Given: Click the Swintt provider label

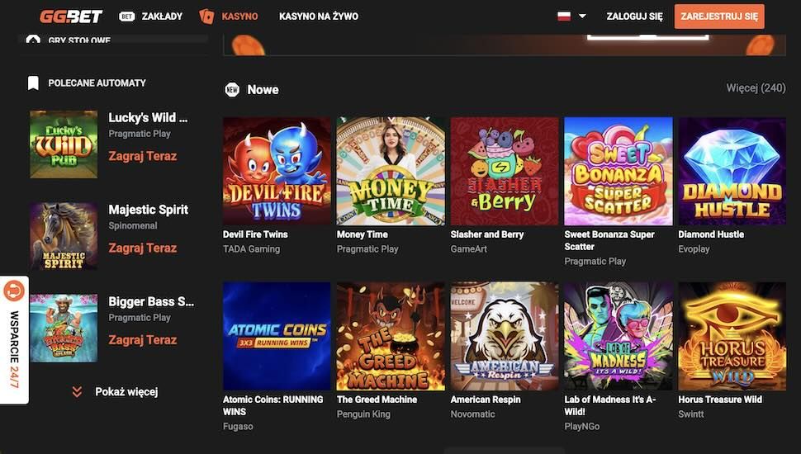Looking at the screenshot, I should [x=691, y=414].
